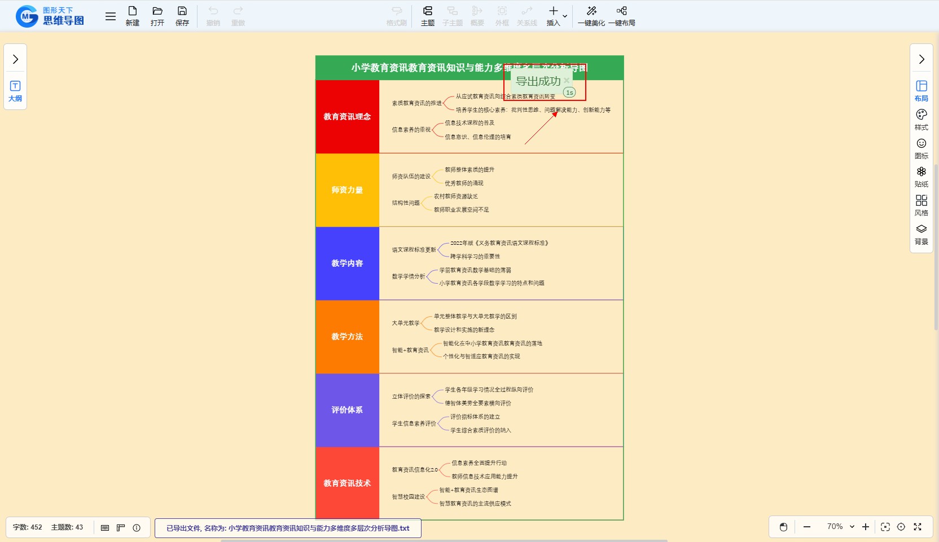Expand the left sidebar chevron

click(x=15, y=59)
